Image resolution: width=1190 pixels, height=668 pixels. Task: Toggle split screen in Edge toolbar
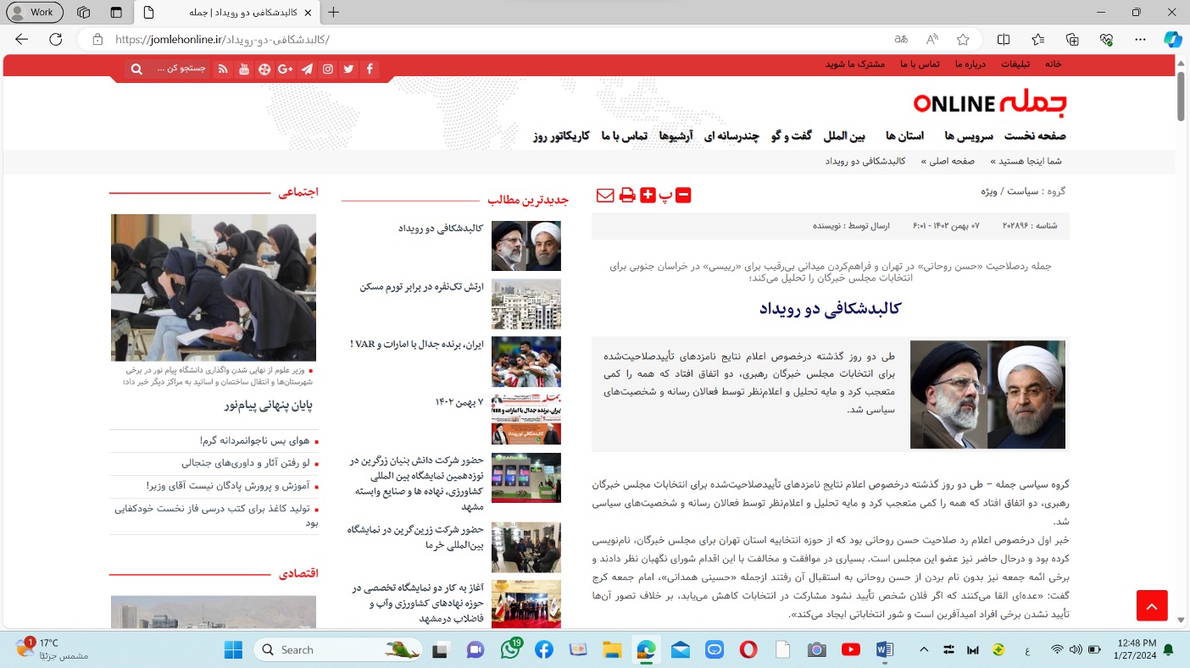(x=1004, y=39)
